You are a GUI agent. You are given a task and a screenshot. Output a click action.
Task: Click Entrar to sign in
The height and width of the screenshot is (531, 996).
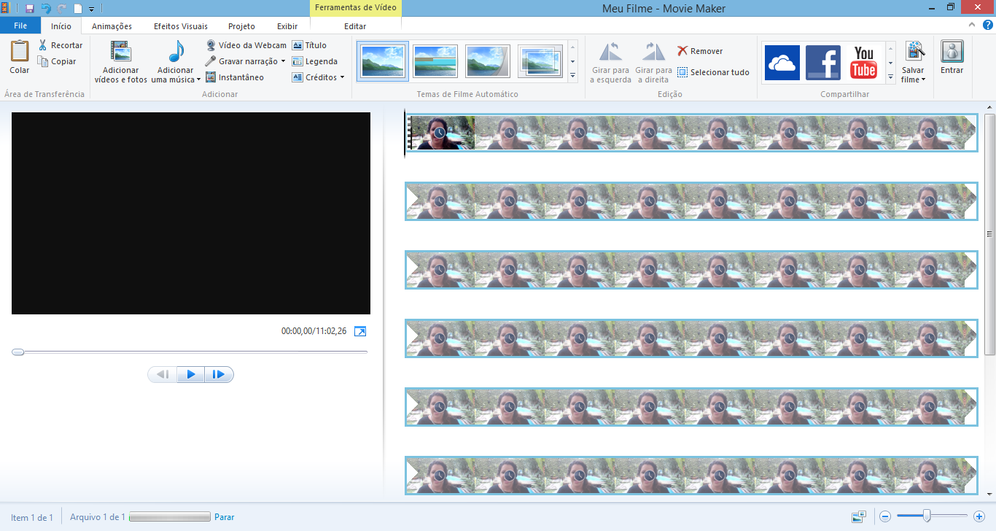(x=952, y=58)
